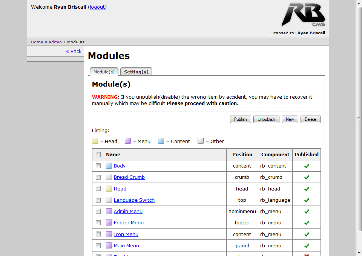Click the blue content icon beside Body
This screenshot has height=256, width=362.
(109, 166)
